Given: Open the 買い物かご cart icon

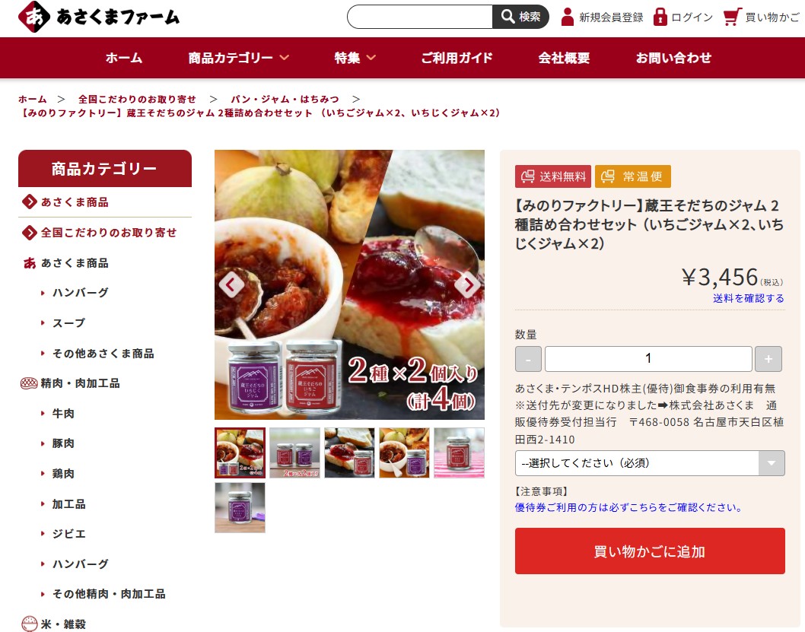Looking at the screenshot, I should pyautogui.click(x=732, y=17).
